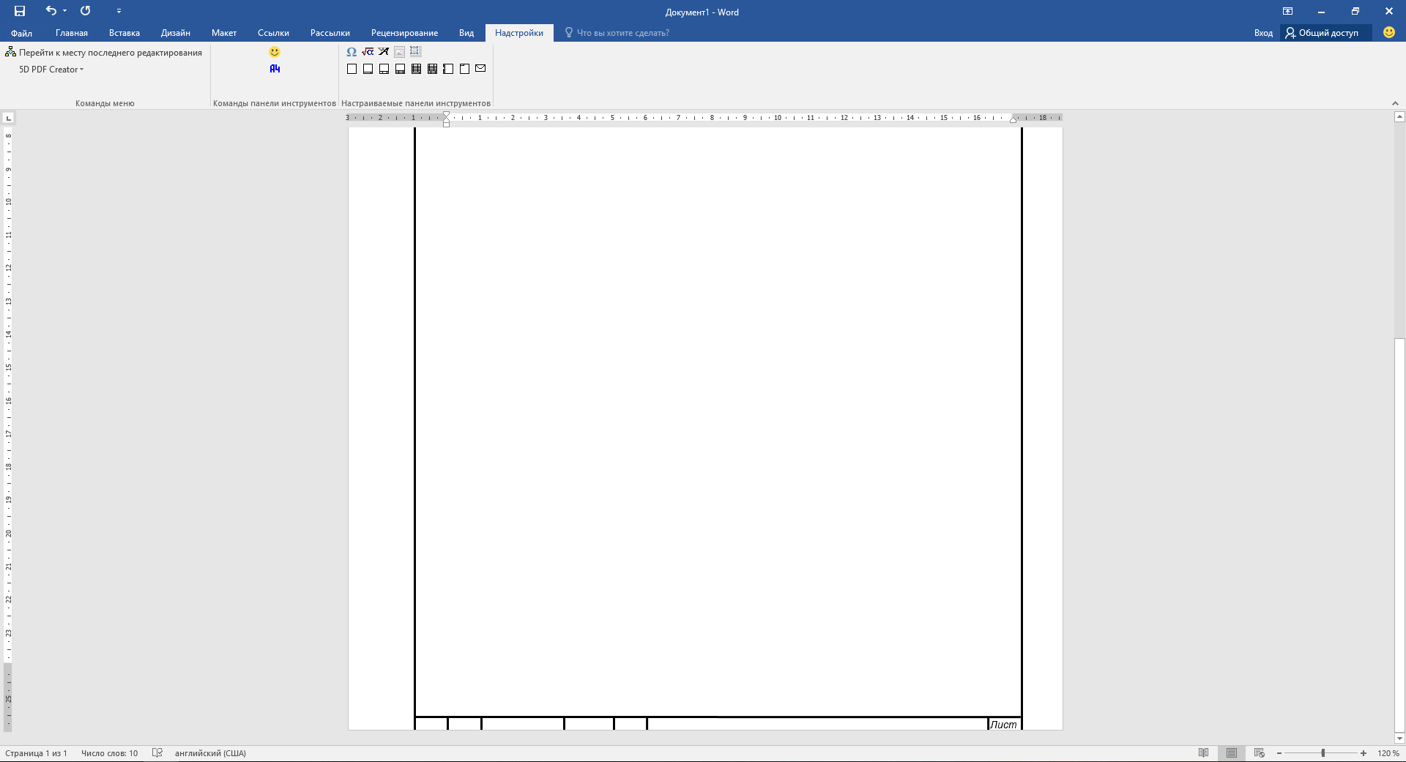
Task: Change language 'английский (США)'
Action: click(210, 753)
